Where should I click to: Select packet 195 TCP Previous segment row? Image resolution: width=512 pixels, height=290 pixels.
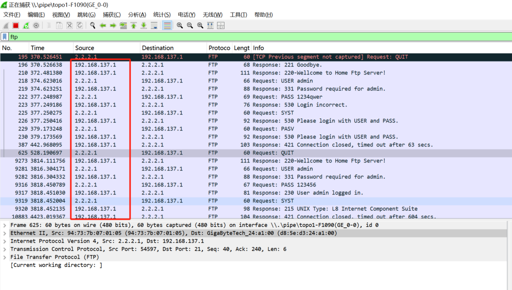(256, 57)
